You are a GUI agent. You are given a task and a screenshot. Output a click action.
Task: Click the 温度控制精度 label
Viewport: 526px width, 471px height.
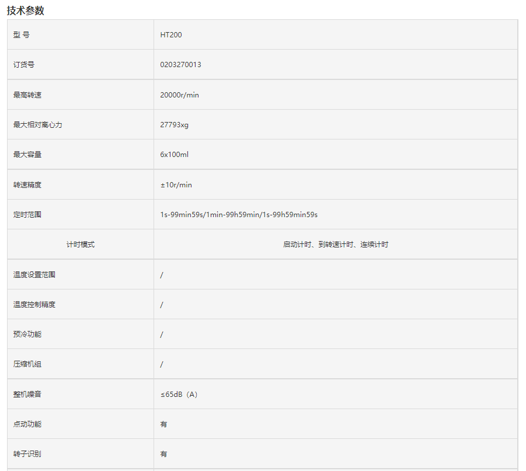click(34, 305)
